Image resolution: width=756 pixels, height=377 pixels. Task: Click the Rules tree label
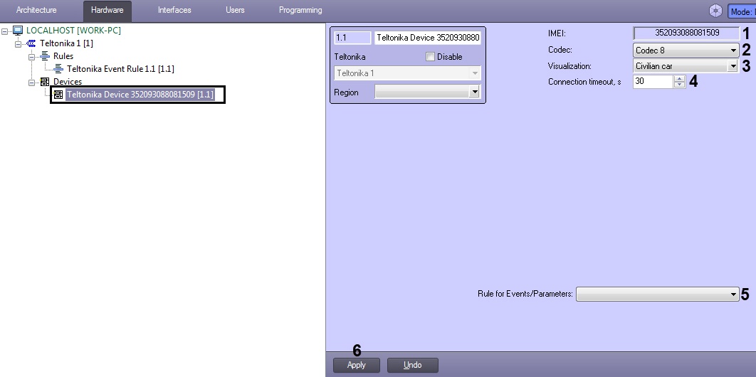63,56
